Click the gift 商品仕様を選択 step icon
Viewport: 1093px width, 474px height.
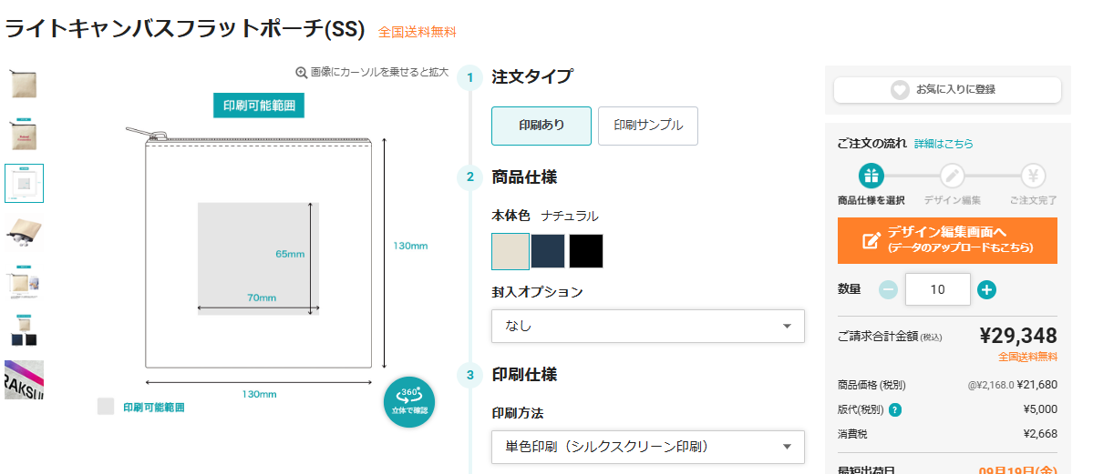[871, 176]
